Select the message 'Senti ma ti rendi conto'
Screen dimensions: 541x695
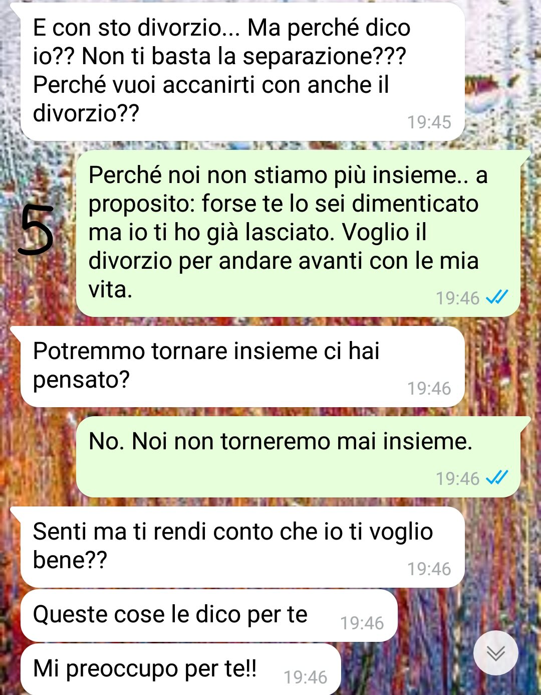point(242,547)
